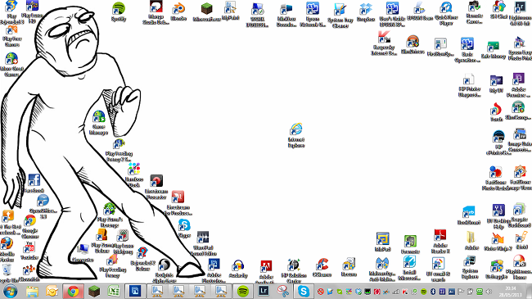532x299 pixels.
Task: Open the Windows Start menu
Action: coord(10,292)
